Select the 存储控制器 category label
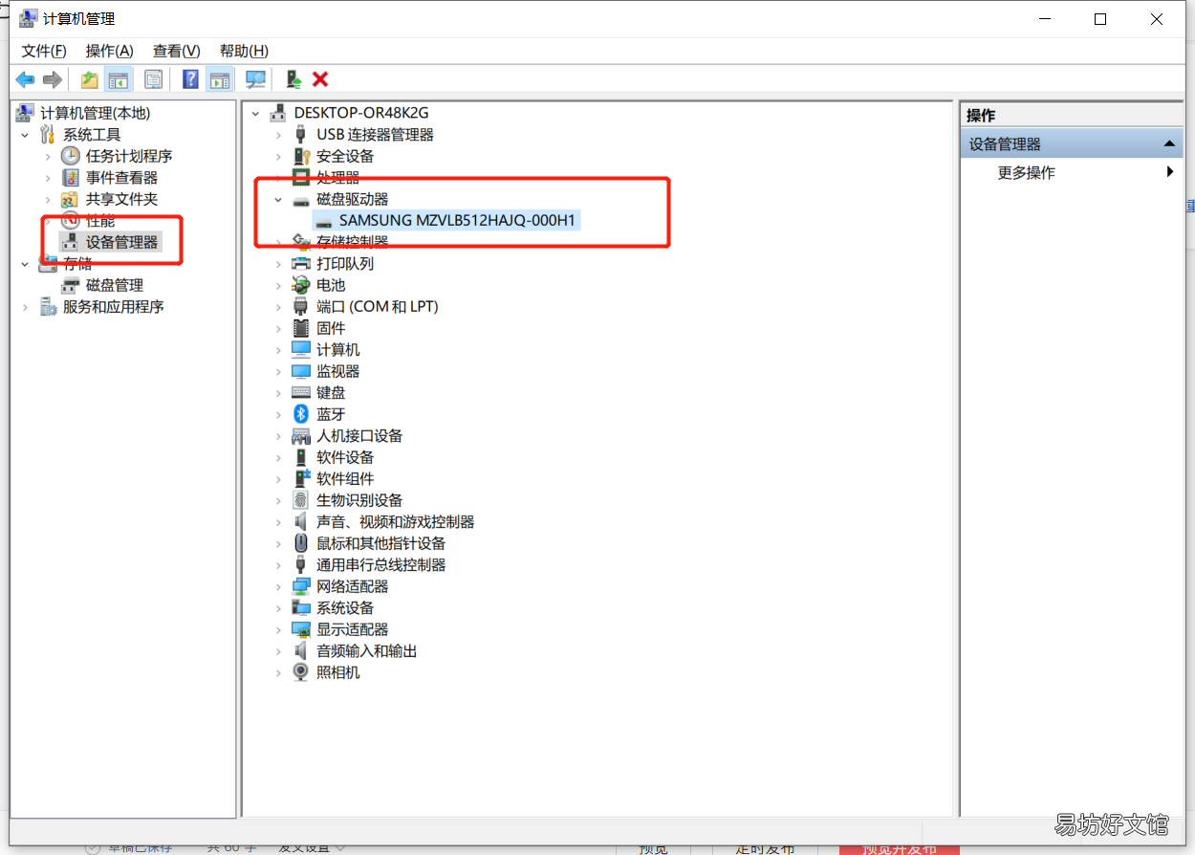 click(353, 242)
